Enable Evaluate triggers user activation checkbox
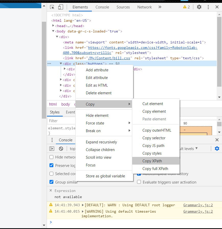Image resolution: width=222 pixels, height=229 pixels. [139, 182]
